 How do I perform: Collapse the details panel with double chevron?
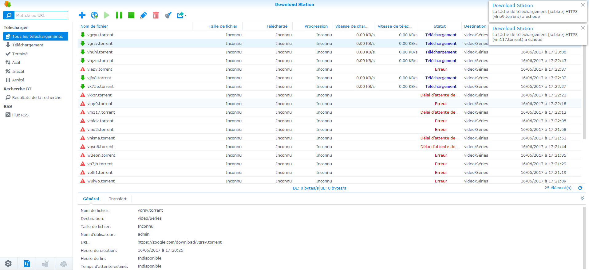[x=582, y=198]
